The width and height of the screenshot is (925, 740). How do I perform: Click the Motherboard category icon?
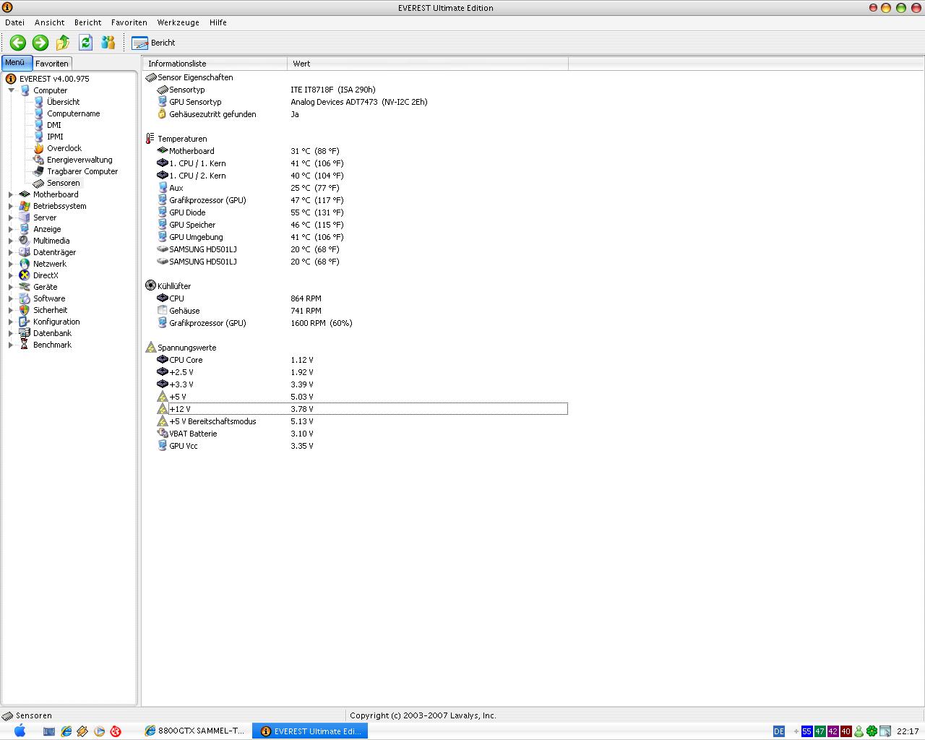coord(25,194)
